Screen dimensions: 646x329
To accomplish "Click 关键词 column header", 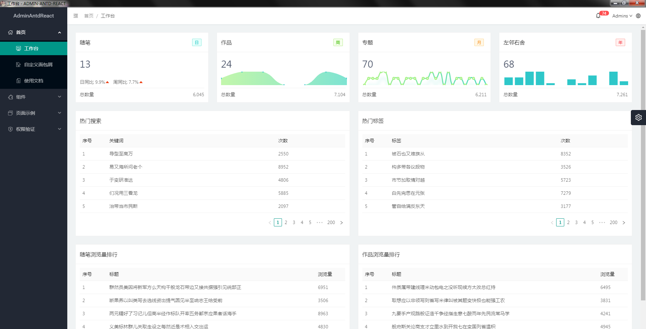I will click(x=116, y=141).
